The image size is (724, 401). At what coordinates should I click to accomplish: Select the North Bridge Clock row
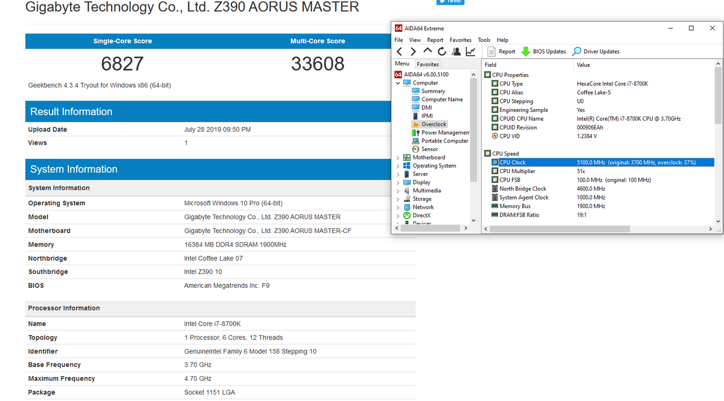point(600,189)
